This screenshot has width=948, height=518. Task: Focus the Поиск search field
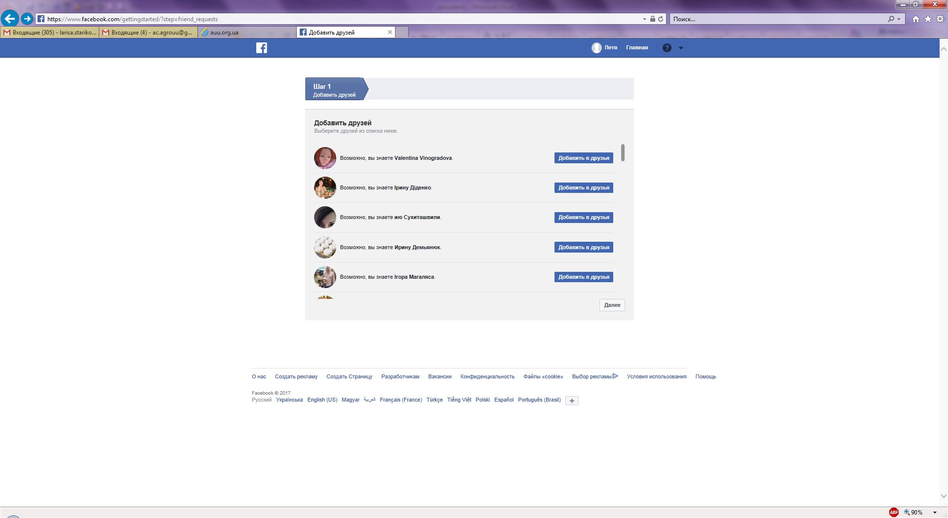tap(778, 19)
